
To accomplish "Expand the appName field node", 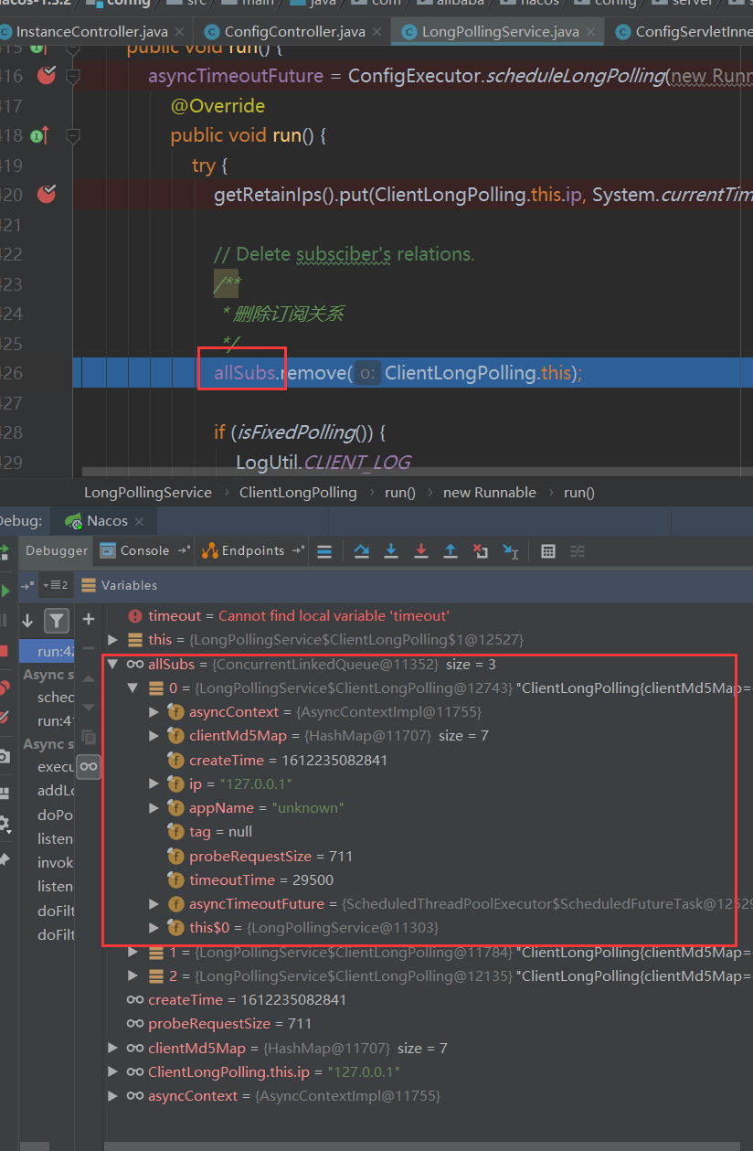I will point(154,807).
